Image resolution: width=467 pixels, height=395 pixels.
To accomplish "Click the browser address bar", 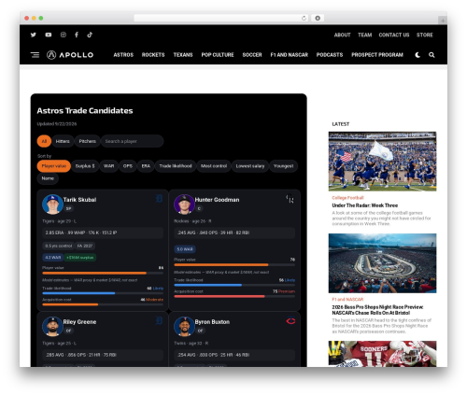I will click(221, 18).
